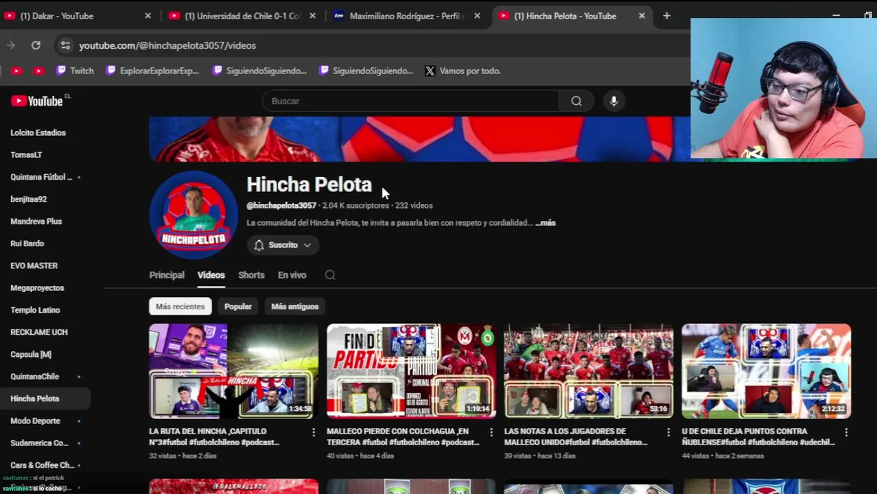Viewport: 877px width, 494px height.
Task: Open Las notas a los jugadores title link
Action: (x=576, y=437)
